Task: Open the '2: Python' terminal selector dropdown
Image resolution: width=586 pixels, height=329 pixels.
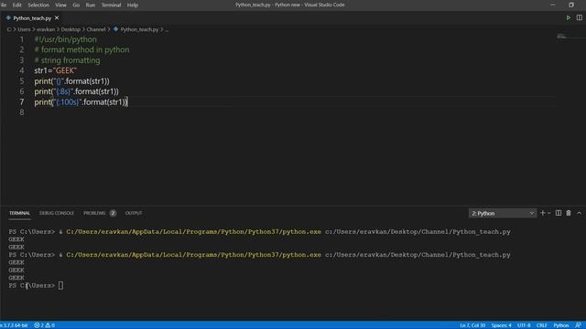Action: tap(503, 213)
